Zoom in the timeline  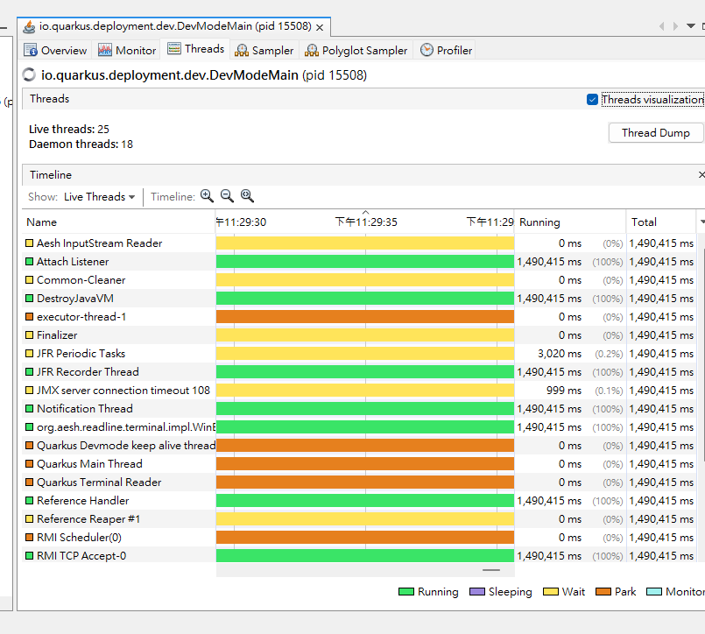click(x=207, y=196)
